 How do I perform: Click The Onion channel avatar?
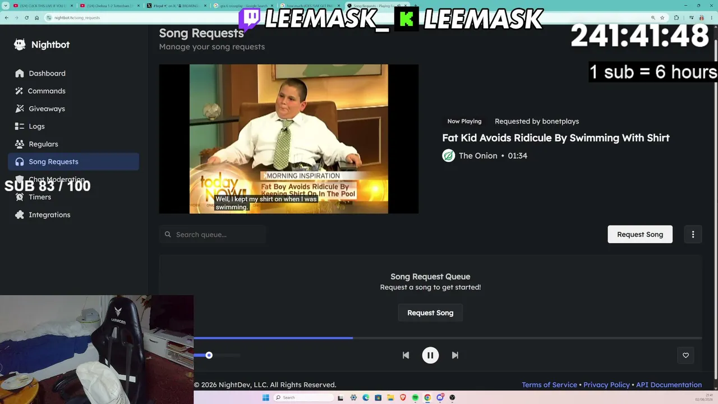pyautogui.click(x=448, y=155)
